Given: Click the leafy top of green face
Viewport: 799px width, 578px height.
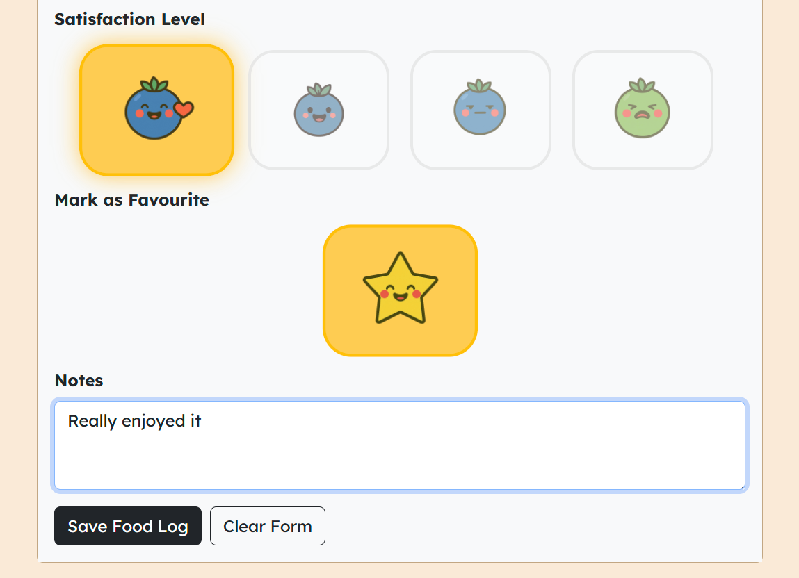Looking at the screenshot, I should (642, 85).
